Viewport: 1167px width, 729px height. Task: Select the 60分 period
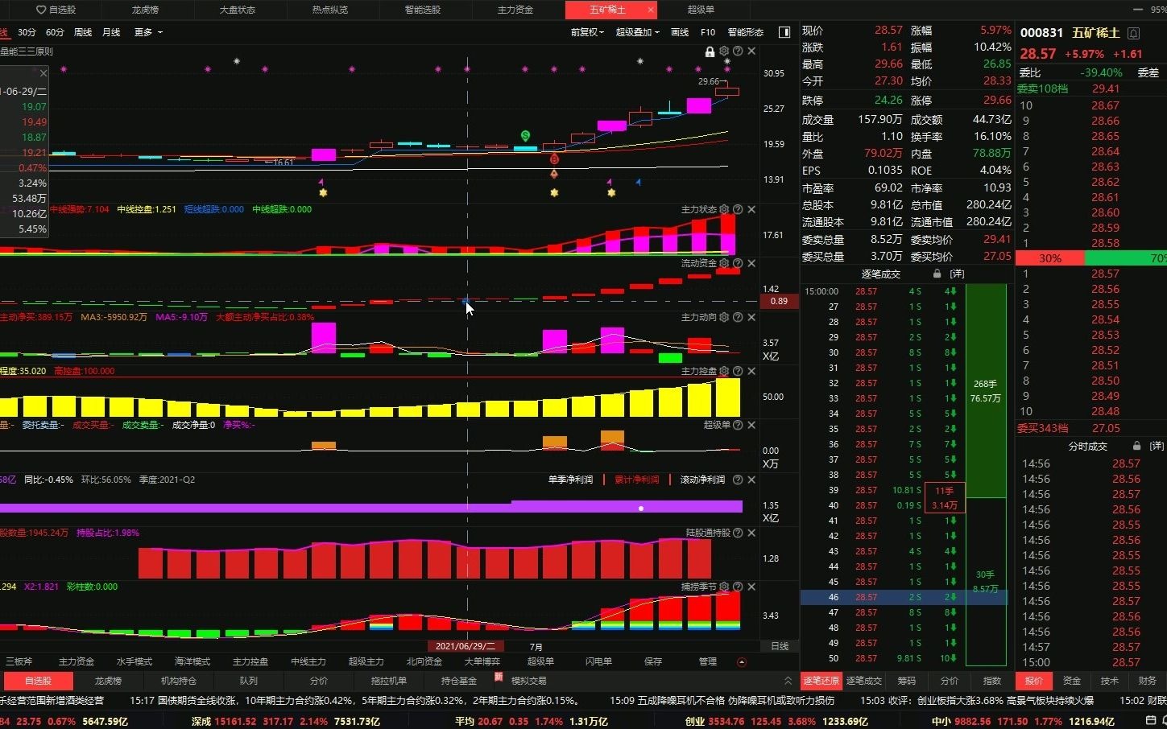coord(55,32)
